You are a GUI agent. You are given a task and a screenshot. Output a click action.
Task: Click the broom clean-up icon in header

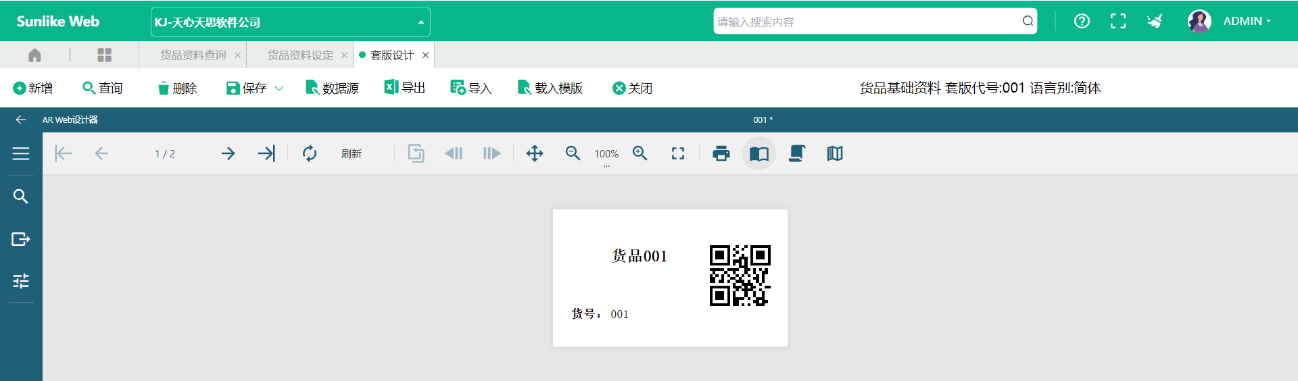pos(1155,21)
